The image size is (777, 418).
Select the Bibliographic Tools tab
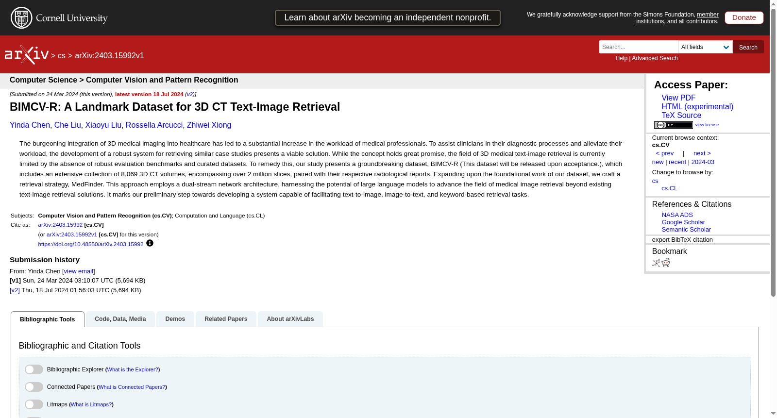point(48,319)
